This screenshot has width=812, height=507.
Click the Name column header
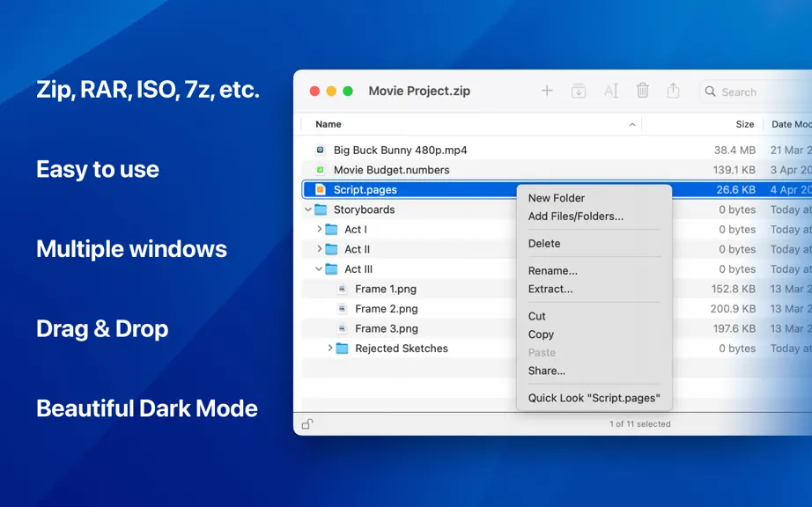328,124
